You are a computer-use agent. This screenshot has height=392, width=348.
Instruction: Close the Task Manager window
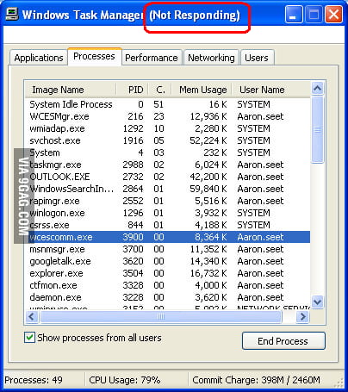point(333,15)
